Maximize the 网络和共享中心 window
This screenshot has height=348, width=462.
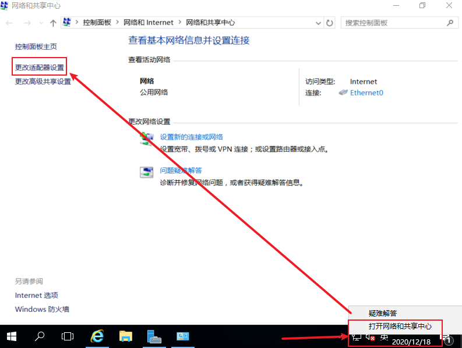pos(422,5)
